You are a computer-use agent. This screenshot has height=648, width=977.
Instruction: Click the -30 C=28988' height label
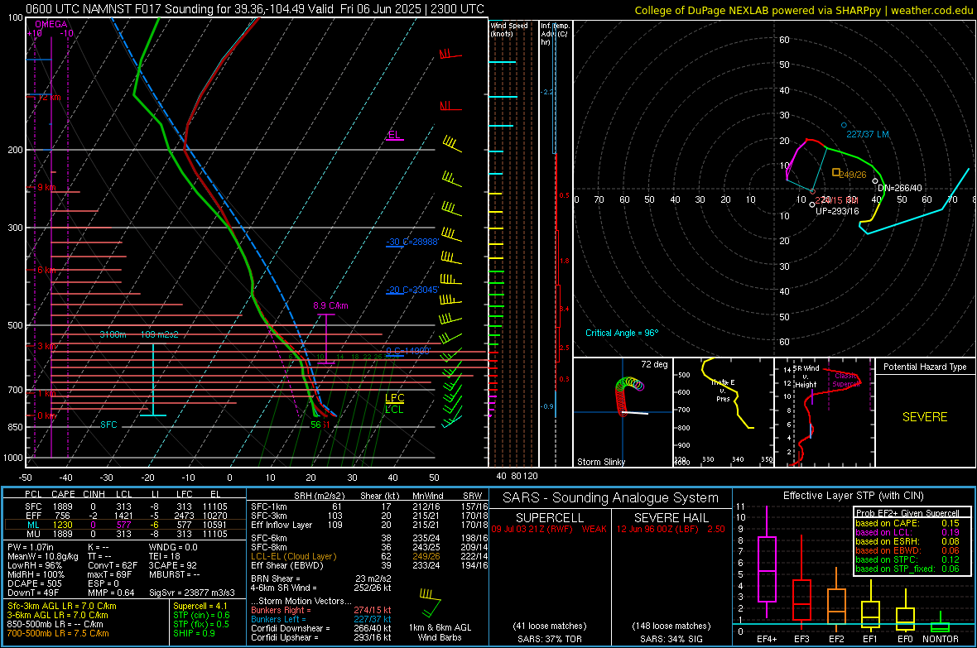(412, 242)
